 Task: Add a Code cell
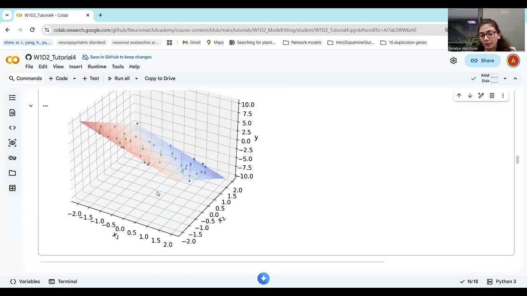click(58, 79)
